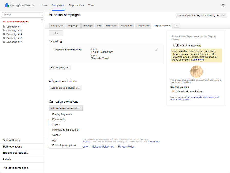Expand the Add targeting dropdown
The height and width of the screenshot is (173, 230).
60,67
